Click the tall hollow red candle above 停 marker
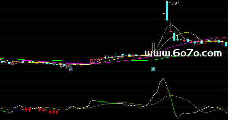Screen dimensions: 228x120 (x=153, y=47)
